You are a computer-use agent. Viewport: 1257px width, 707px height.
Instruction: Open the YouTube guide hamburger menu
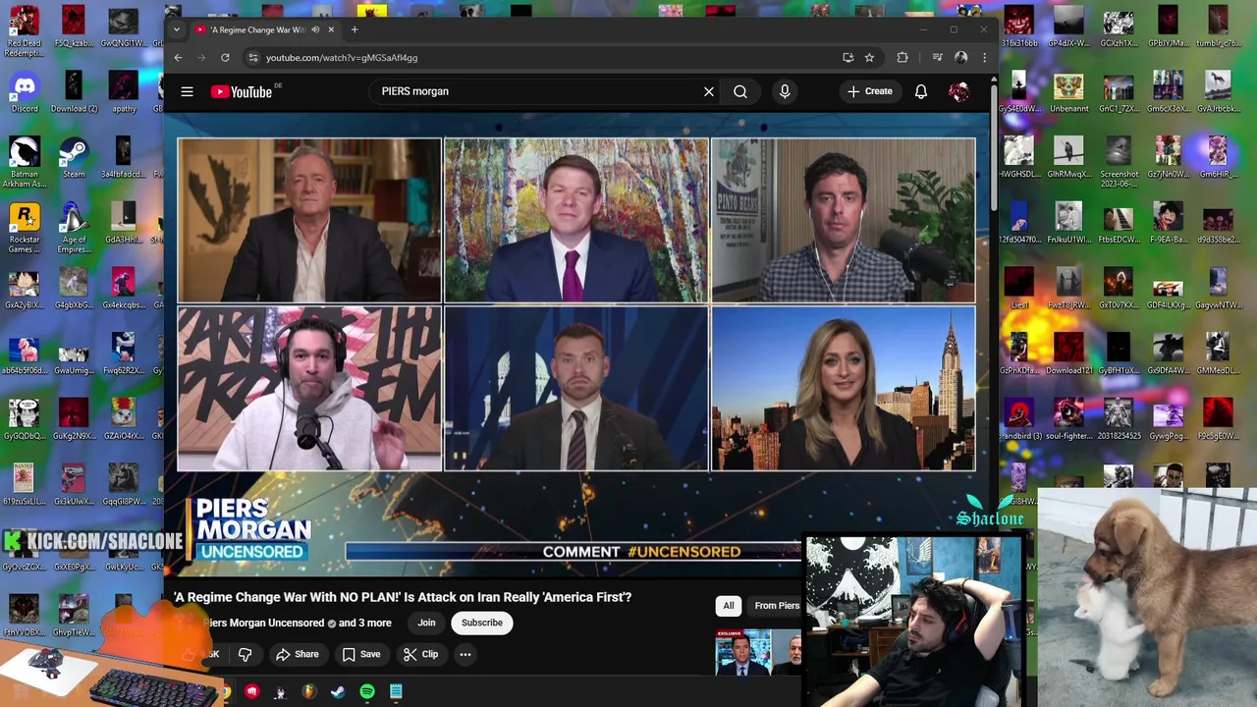[x=187, y=91]
